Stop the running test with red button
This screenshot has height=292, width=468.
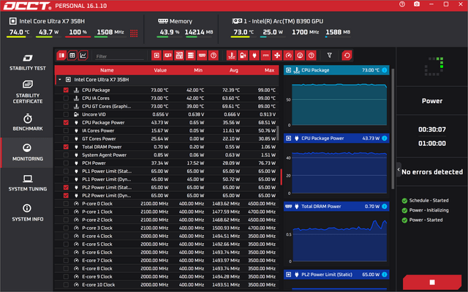tap(432, 282)
